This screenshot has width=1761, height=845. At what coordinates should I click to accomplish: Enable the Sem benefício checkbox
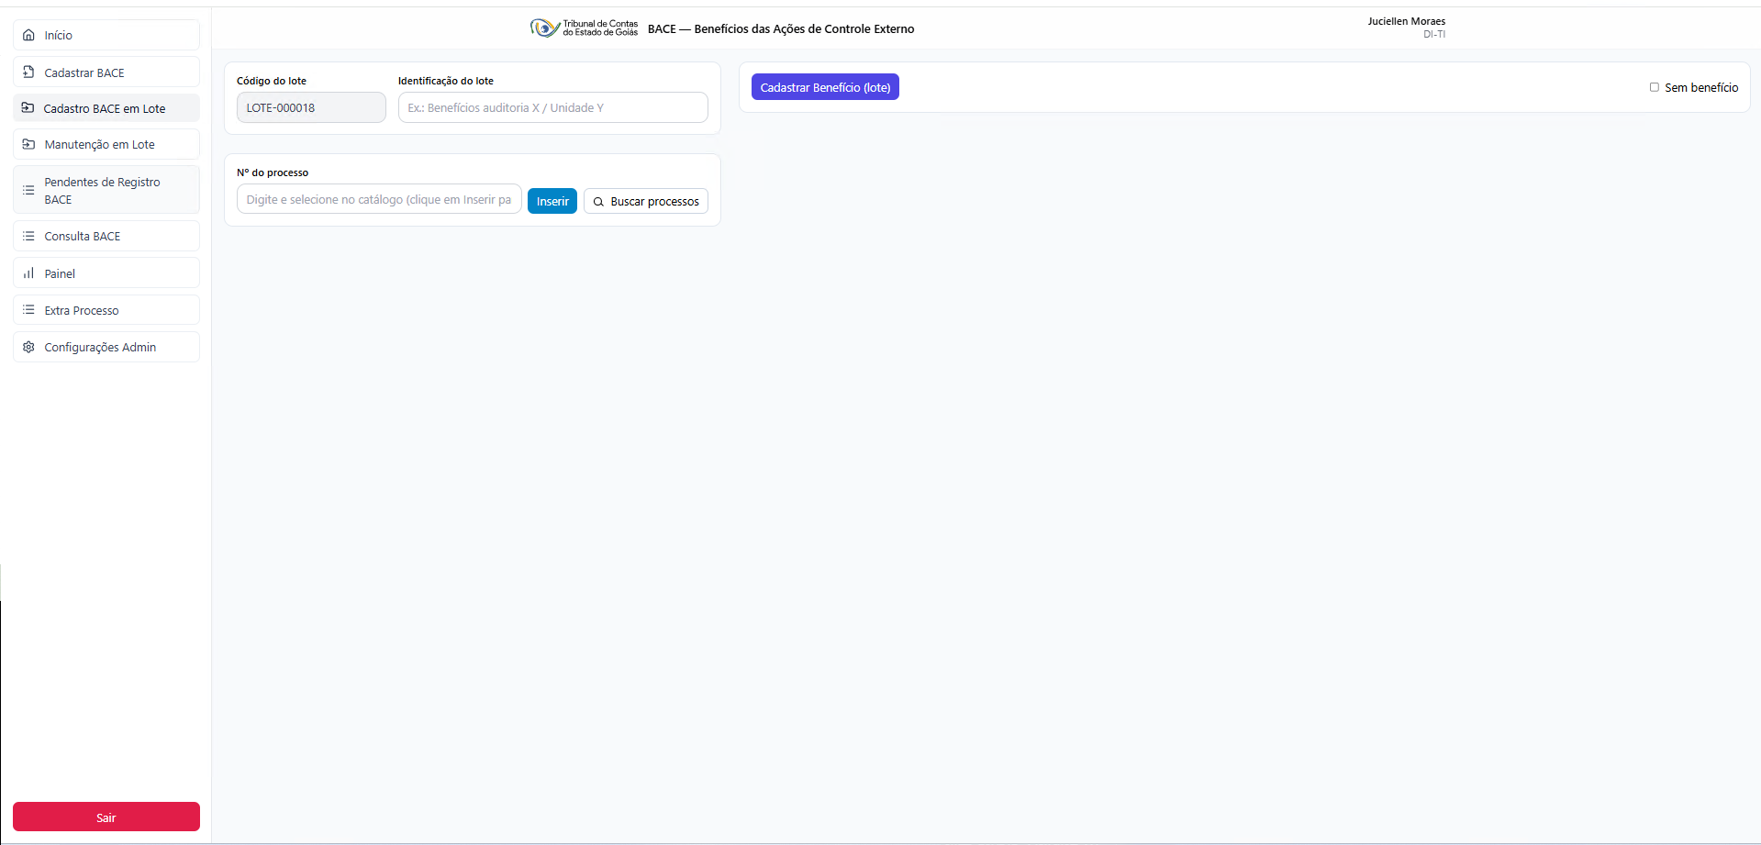click(x=1654, y=87)
